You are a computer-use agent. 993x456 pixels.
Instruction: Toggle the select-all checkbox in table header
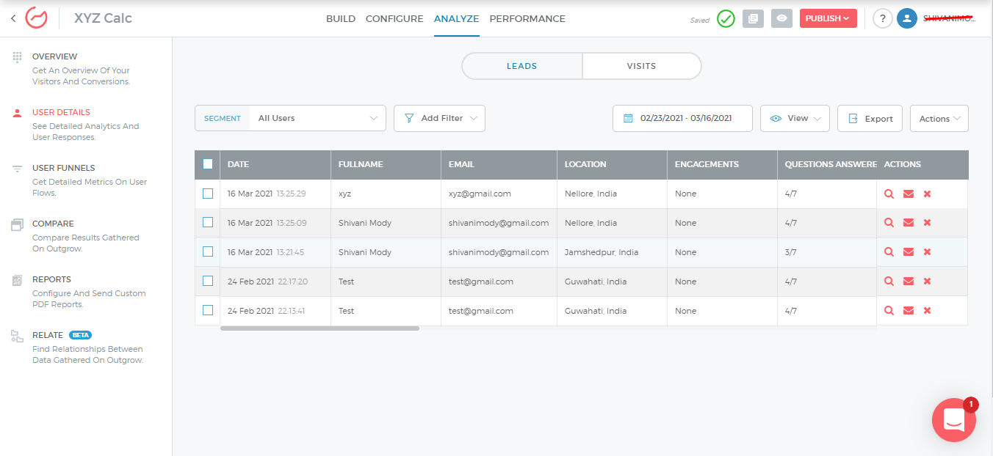click(x=208, y=164)
